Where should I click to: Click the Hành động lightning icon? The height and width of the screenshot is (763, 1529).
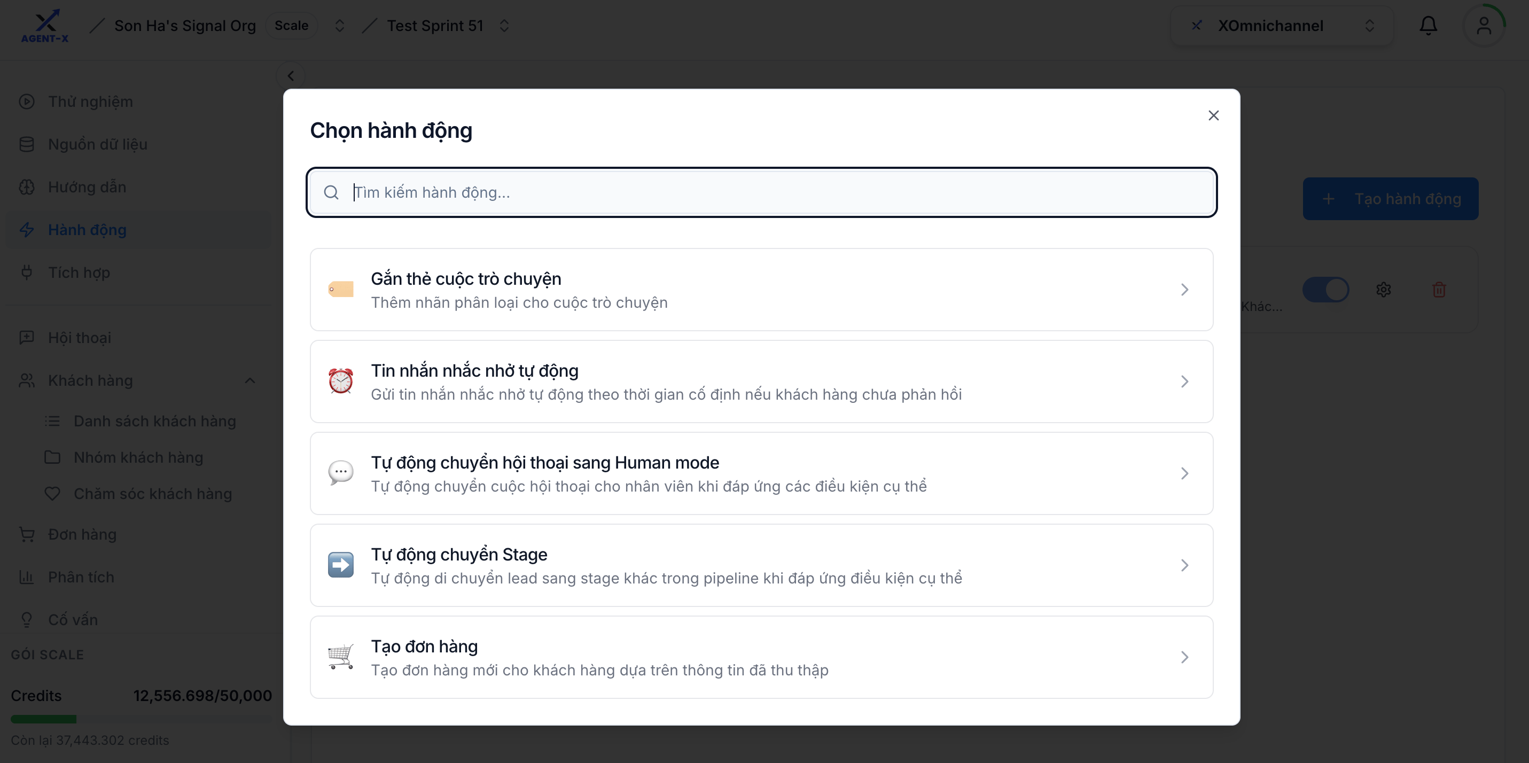click(x=27, y=230)
